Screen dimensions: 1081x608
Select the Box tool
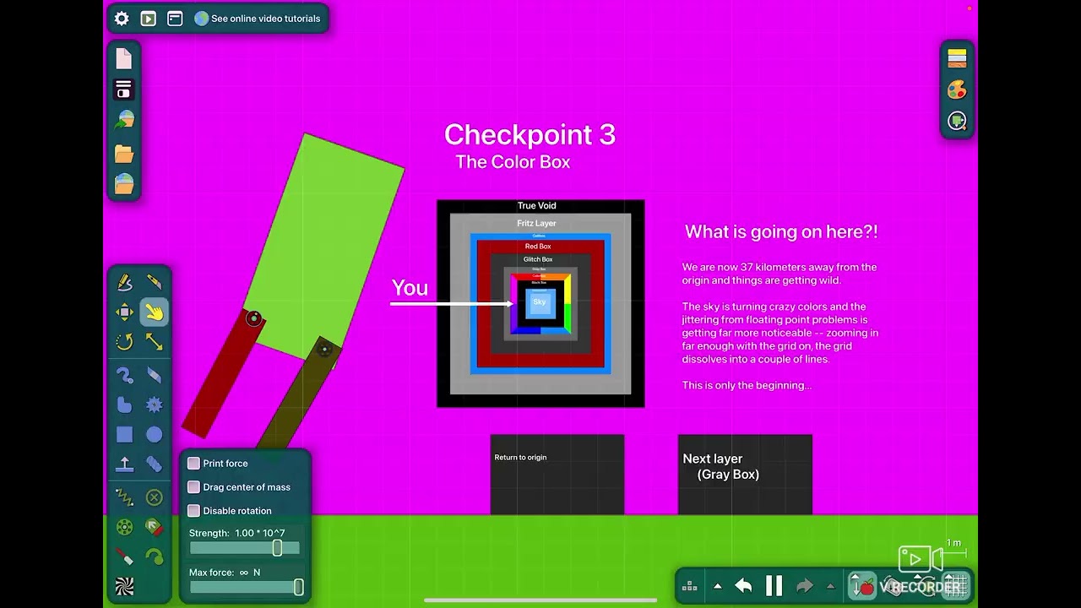click(x=125, y=435)
